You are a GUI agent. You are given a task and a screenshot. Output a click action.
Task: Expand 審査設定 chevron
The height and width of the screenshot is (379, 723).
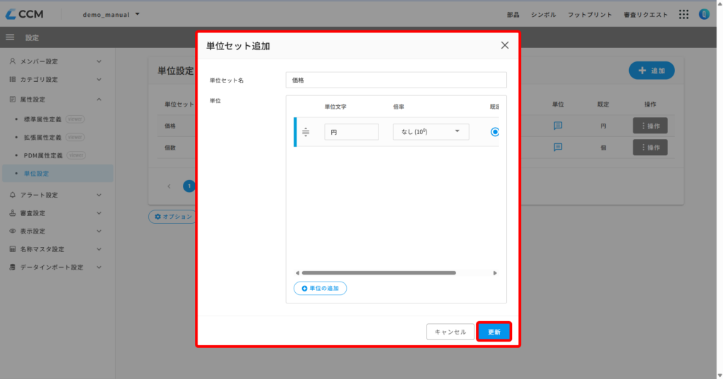tap(99, 213)
